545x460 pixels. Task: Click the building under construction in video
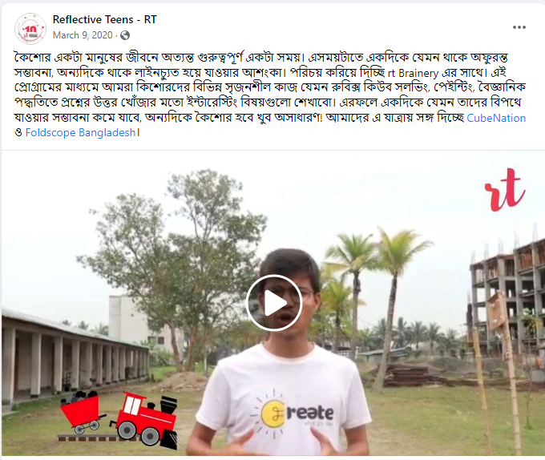(x=507, y=296)
